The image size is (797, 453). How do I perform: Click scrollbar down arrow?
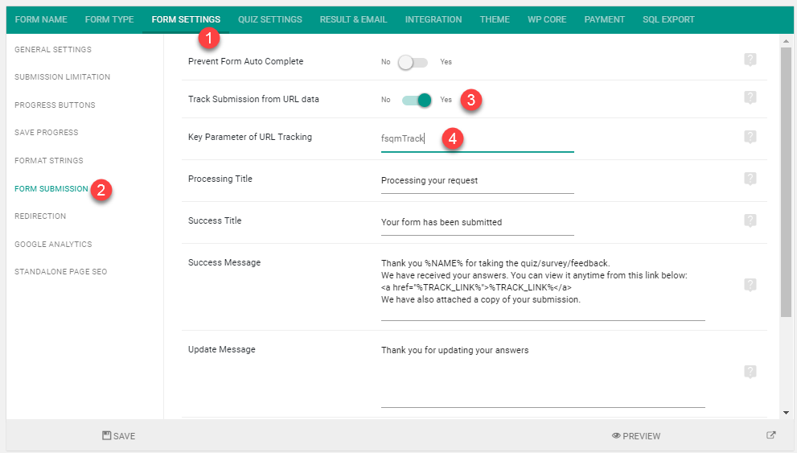click(786, 413)
